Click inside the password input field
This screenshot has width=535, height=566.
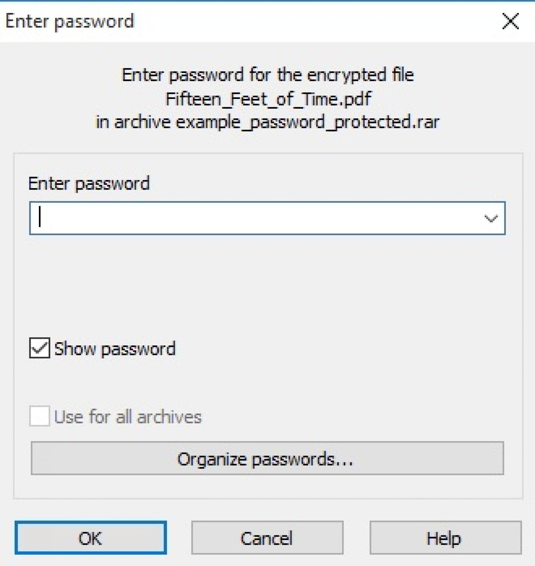click(257, 218)
